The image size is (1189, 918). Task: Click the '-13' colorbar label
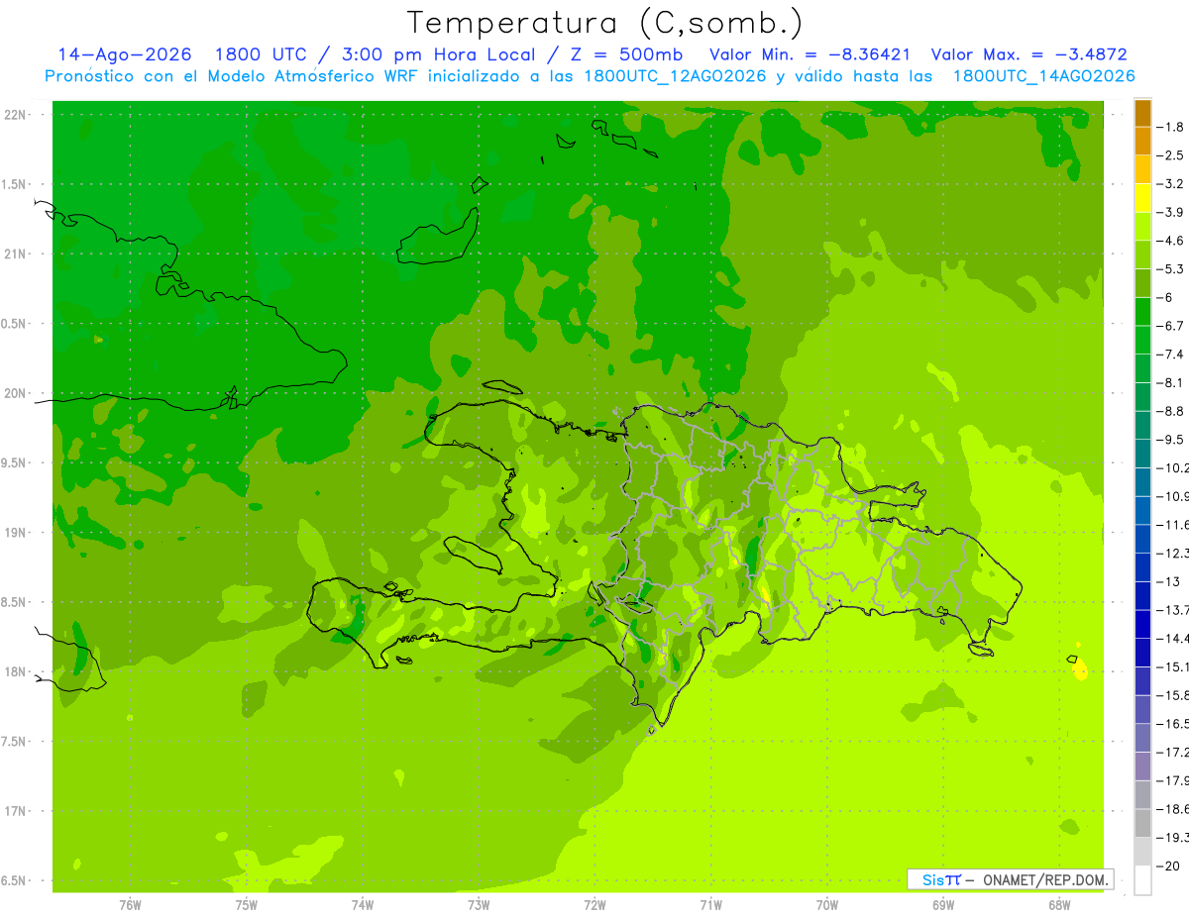[1169, 581]
